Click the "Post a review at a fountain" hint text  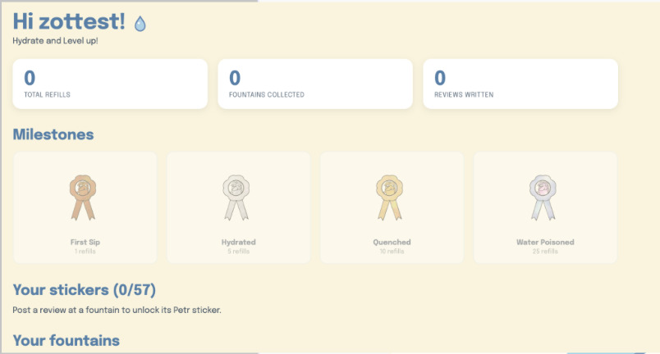coord(117,310)
